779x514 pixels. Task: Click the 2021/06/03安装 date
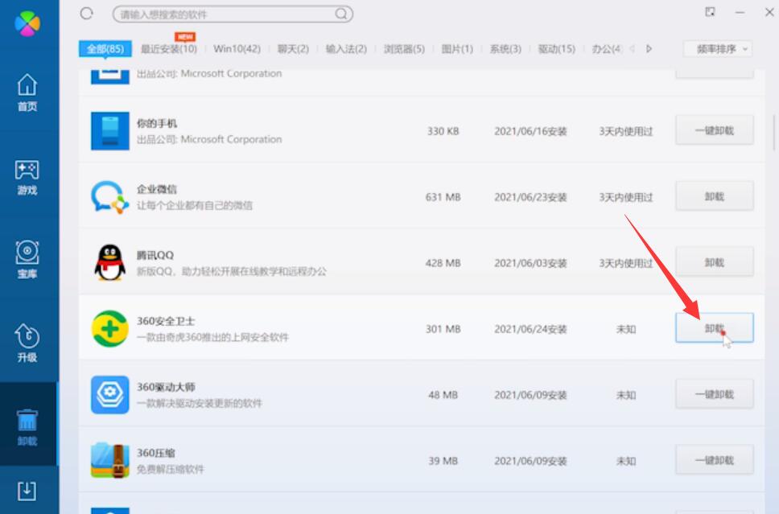[530, 263]
